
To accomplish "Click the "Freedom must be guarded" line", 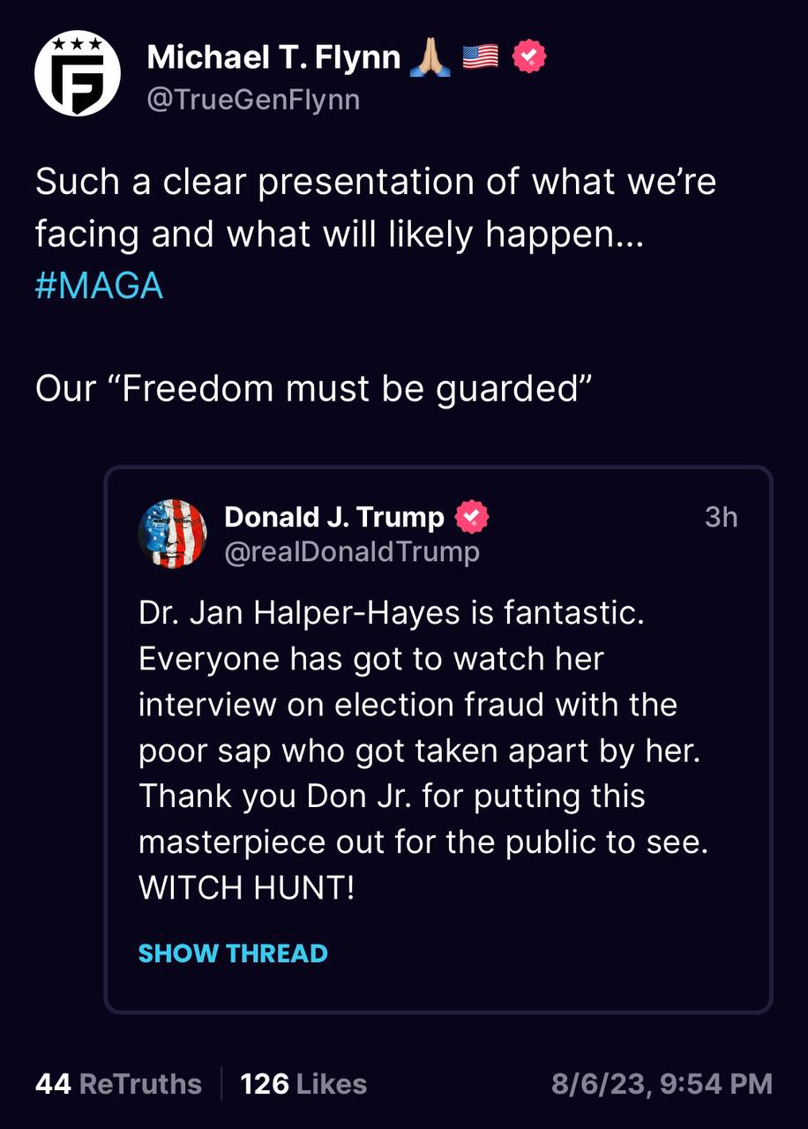I will click(x=312, y=389).
